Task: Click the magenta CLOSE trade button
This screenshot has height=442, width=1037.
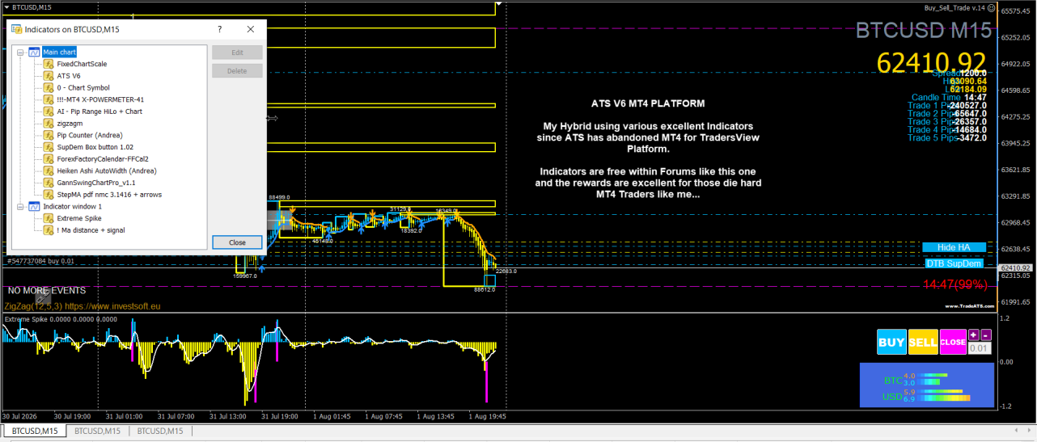Action: [953, 342]
